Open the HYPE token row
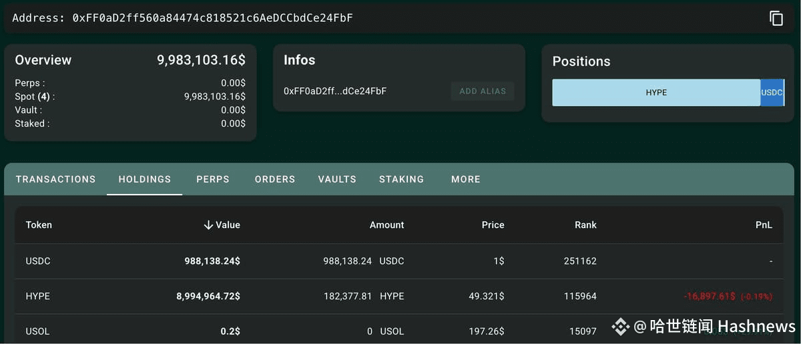The height and width of the screenshot is (344, 801). 399,296
